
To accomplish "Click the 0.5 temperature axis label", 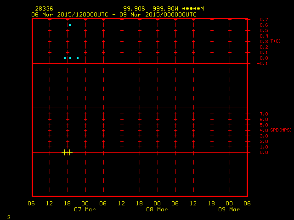I will tap(264, 31).
